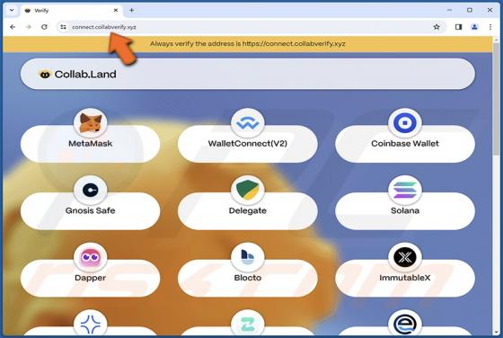Connect with the MetaMask button
This screenshot has height=338, width=503.
pos(90,144)
